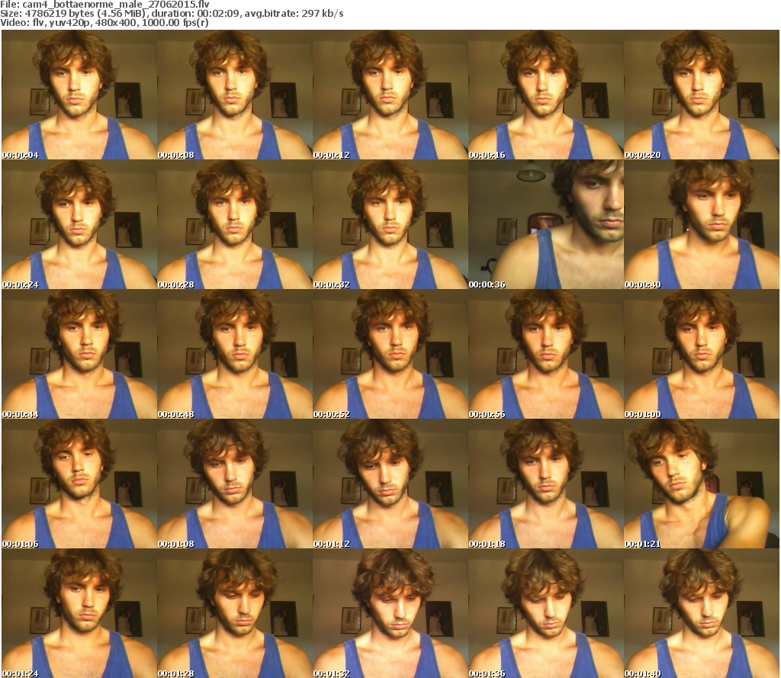This screenshot has width=781, height=678.
Task: View the frame timestamped 00:01:32
Action: [x=390, y=612]
